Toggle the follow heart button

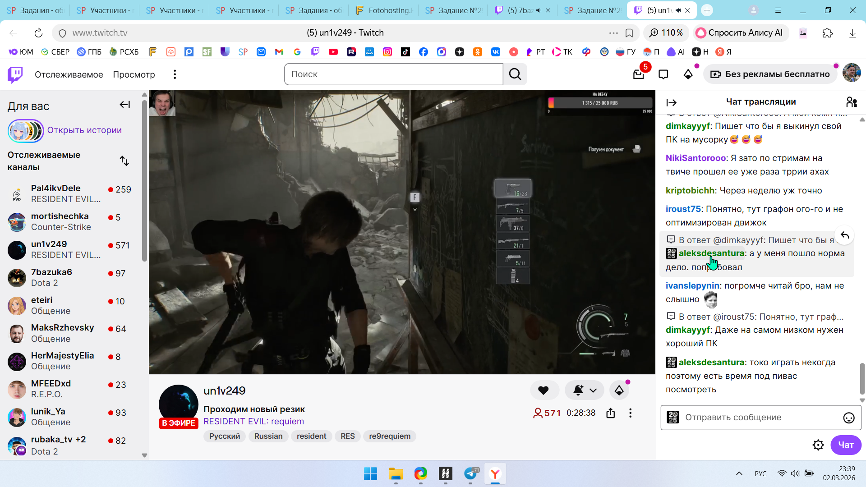coord(544,391)
